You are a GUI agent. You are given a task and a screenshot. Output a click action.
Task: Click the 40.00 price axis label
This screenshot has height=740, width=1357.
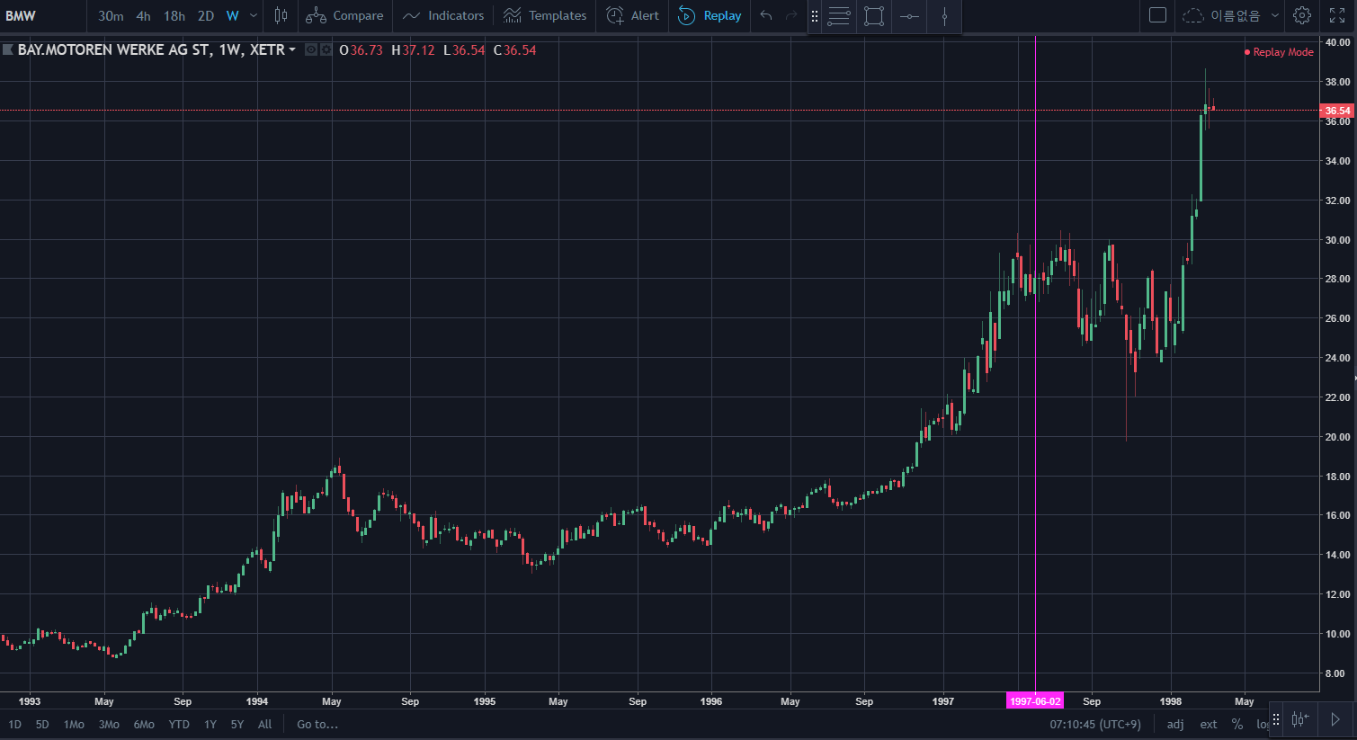click(x=1337, y=42)
